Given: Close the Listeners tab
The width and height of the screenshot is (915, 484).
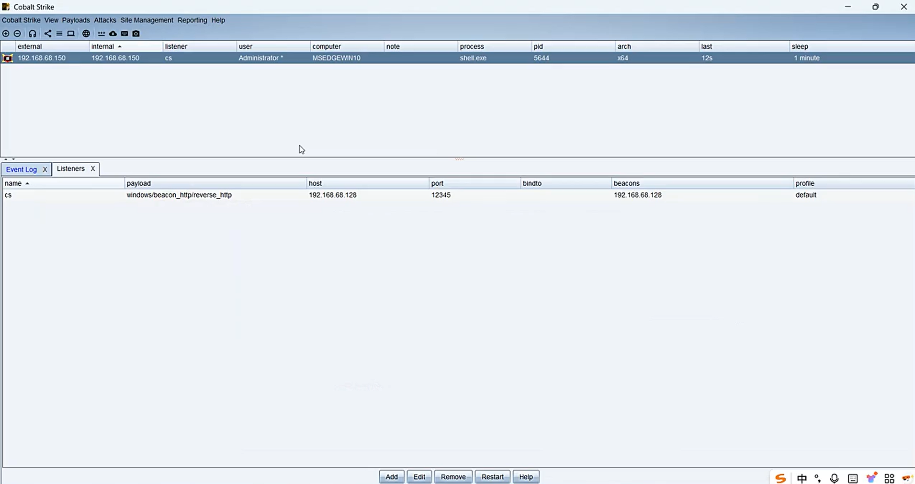Looking at the screenshot, I should [x=93, y=169].
